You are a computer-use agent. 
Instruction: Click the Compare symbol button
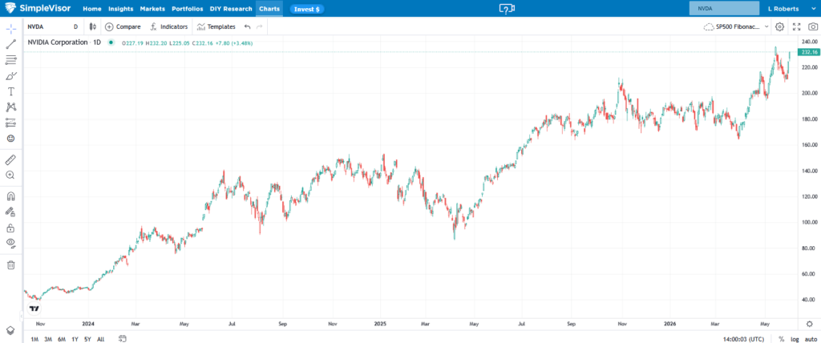pyautogui.click(x=123, y=26)
